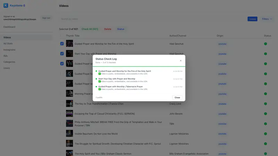The width and height of the screenshot is (278, 156).
Task: Click green status dot in Crazy Love row
Action: (x=265, y=104)
